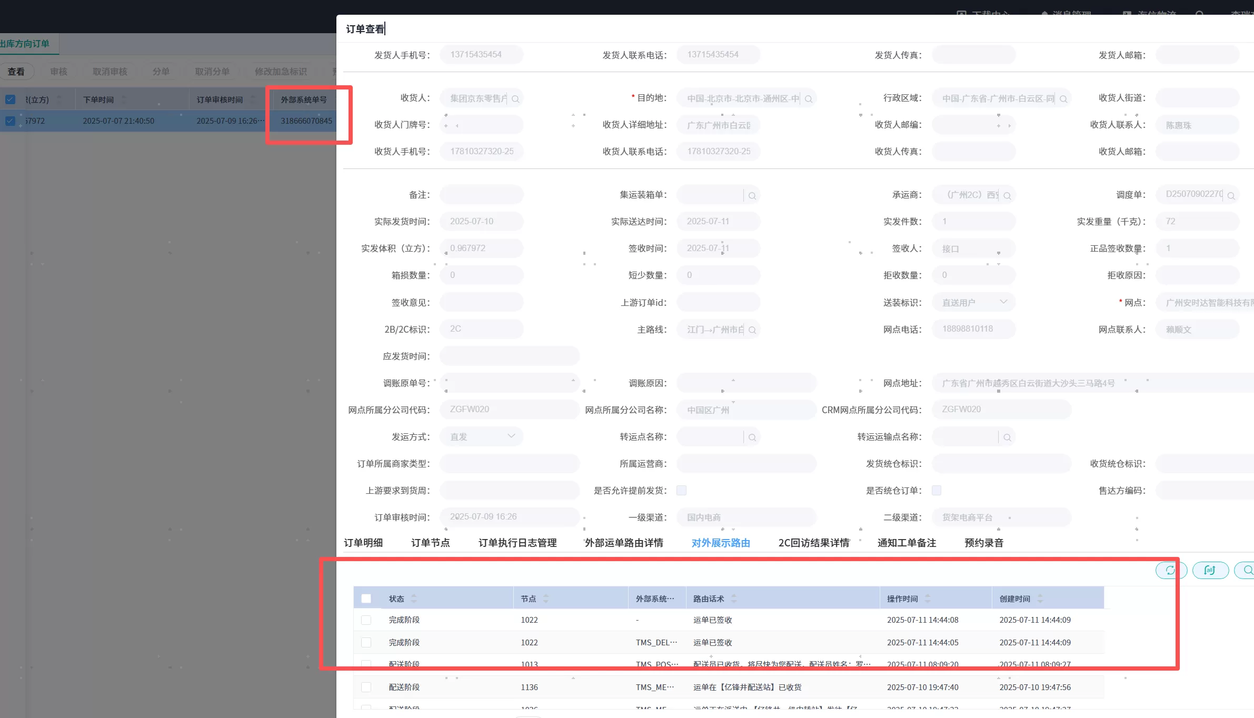Click the sort arrows on 操作时间 column
1254x718 pixels.
coord(928,599)
